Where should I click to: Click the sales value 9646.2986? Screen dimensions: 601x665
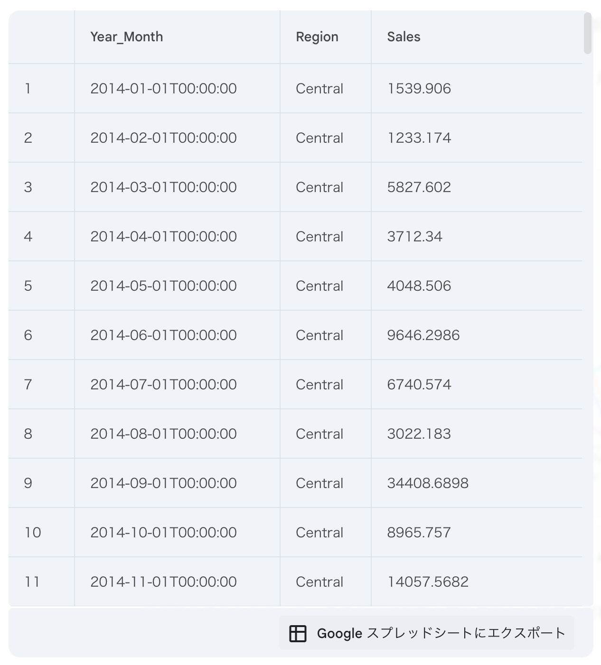[423, 335]
